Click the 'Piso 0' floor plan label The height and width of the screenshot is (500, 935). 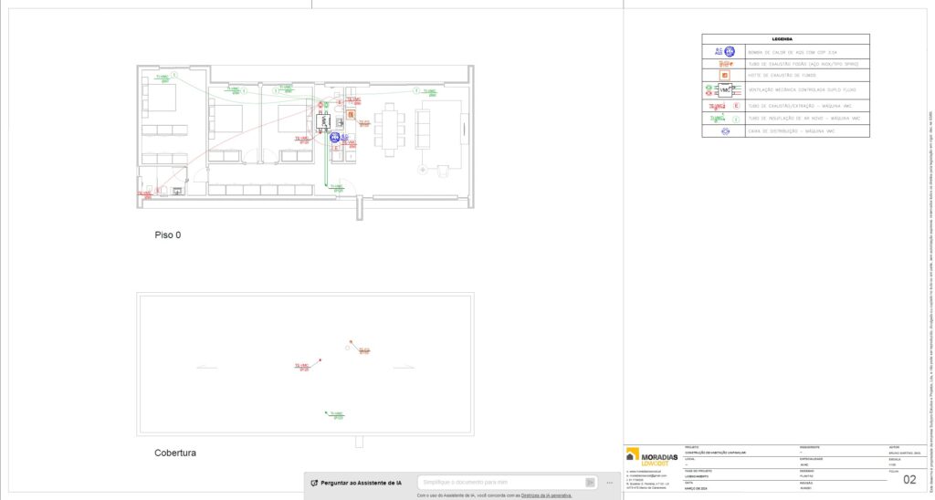pos(168,234)
